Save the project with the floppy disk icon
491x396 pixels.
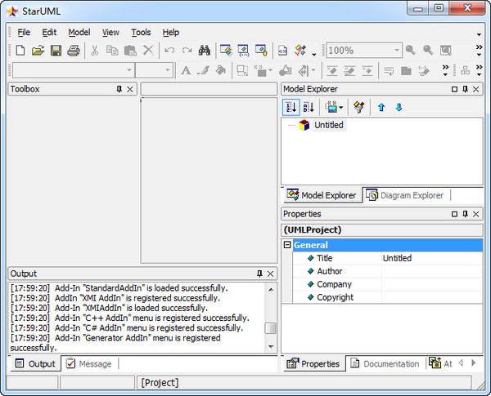(x=56, y=51)
